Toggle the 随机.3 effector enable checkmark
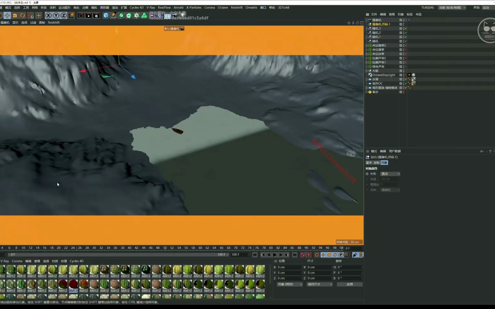 pos(406,29)
